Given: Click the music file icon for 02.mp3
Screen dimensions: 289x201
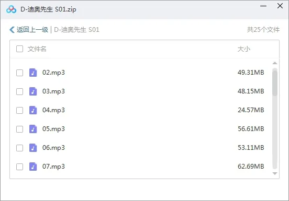Looking at the screenshot, I should coord(33,73).
